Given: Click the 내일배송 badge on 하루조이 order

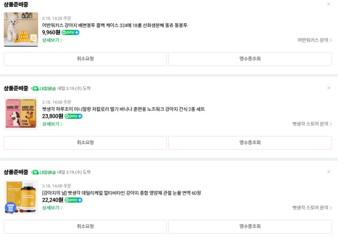Looking at the screenshot, I should pos(44,88).
